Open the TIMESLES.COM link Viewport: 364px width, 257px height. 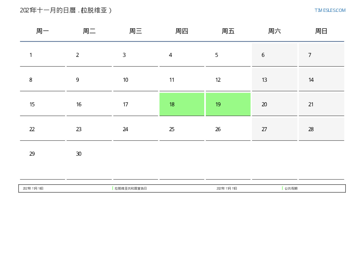[x=330, y=10]
